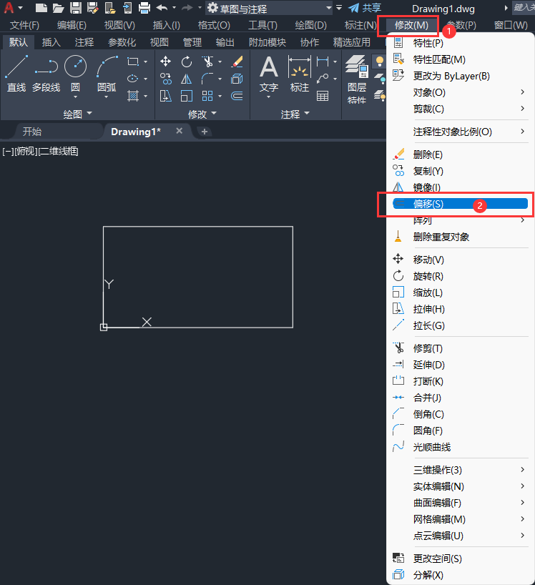Click the Print icon in quick access toolbar

[x=144, y=7]
